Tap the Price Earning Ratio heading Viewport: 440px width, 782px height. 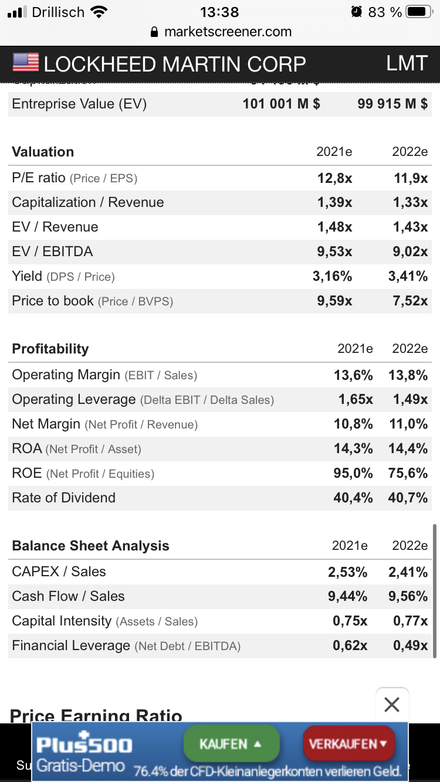[96, 716]
